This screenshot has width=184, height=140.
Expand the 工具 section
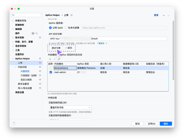tap(13, 50)
